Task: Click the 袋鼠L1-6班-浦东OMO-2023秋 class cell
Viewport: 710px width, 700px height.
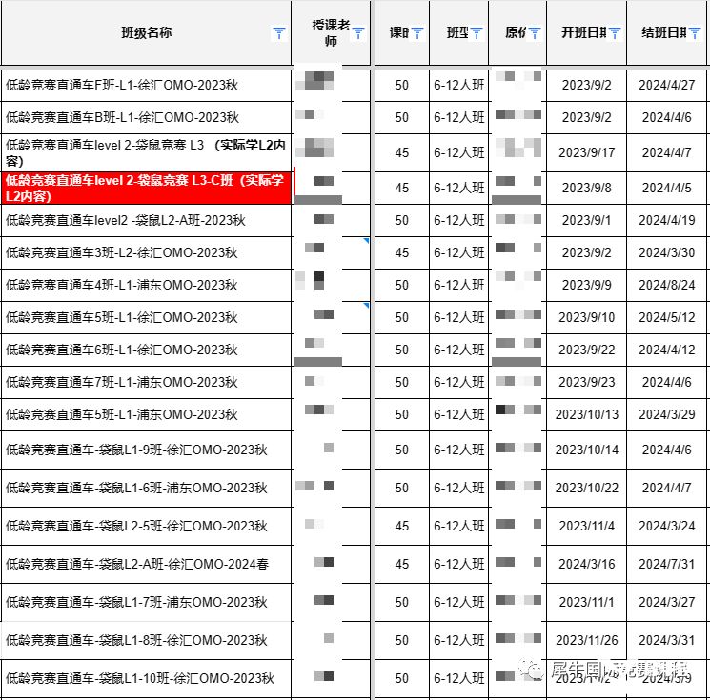Action: click(x=136, y=488)
